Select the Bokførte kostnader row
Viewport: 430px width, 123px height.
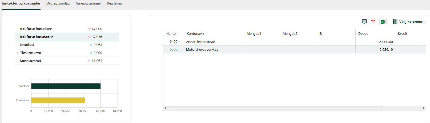pos(67,37)
